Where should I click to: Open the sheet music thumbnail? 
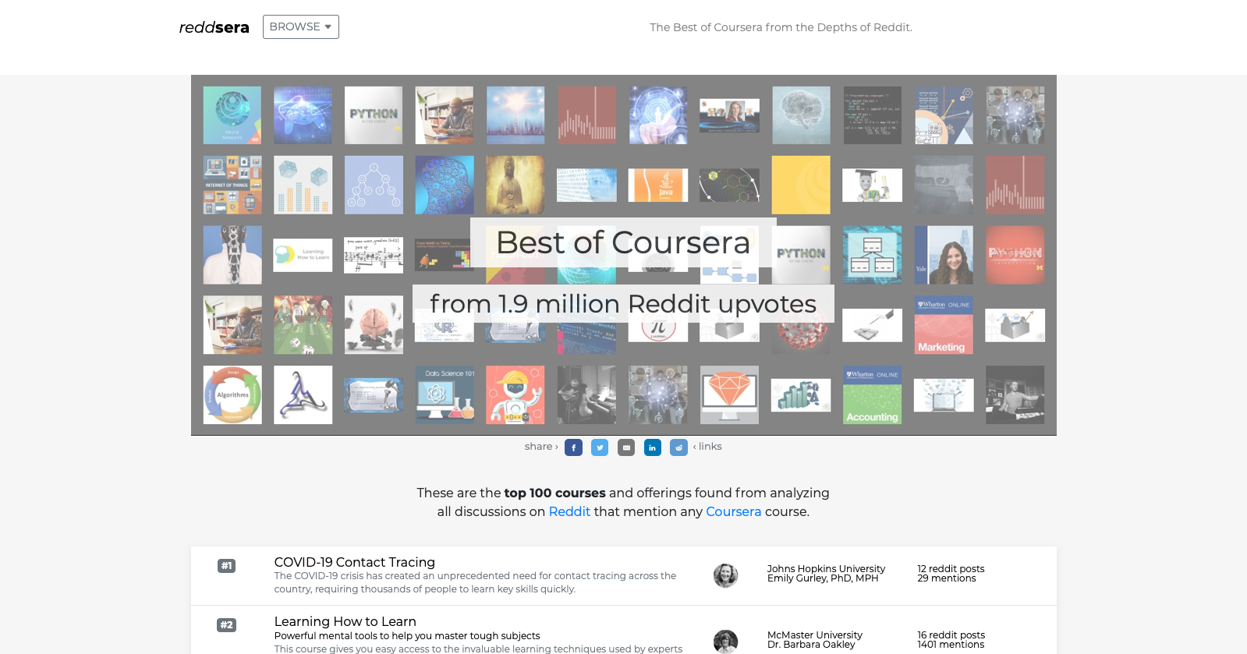(x=374, y=255)
